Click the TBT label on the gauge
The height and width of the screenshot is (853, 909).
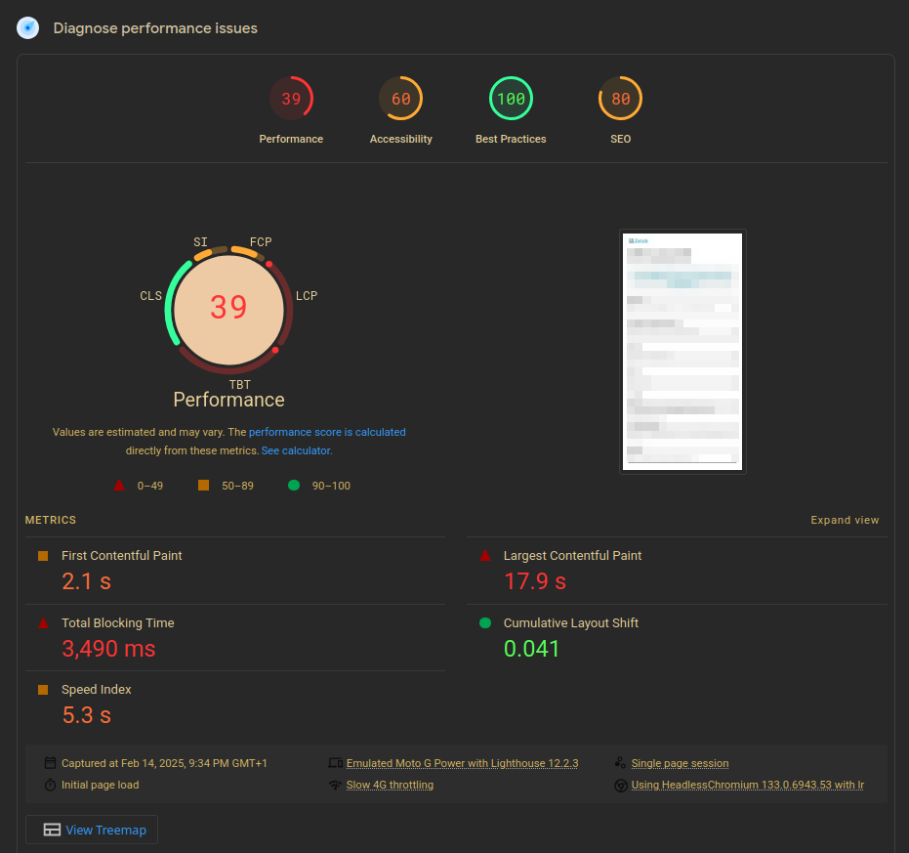coord(240,385)
